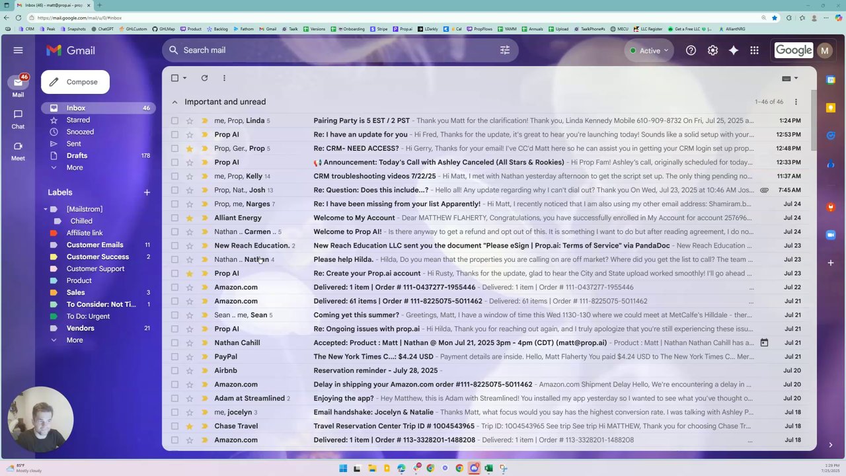
Task: Open the Zoom side panel add-on
Action: pos(831,235)
